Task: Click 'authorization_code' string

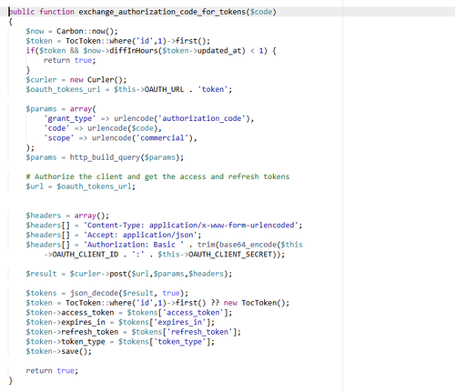Action: coord(202,118)
